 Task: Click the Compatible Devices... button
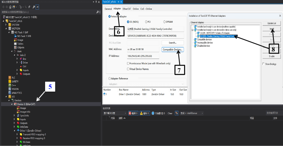coord(173,49)
